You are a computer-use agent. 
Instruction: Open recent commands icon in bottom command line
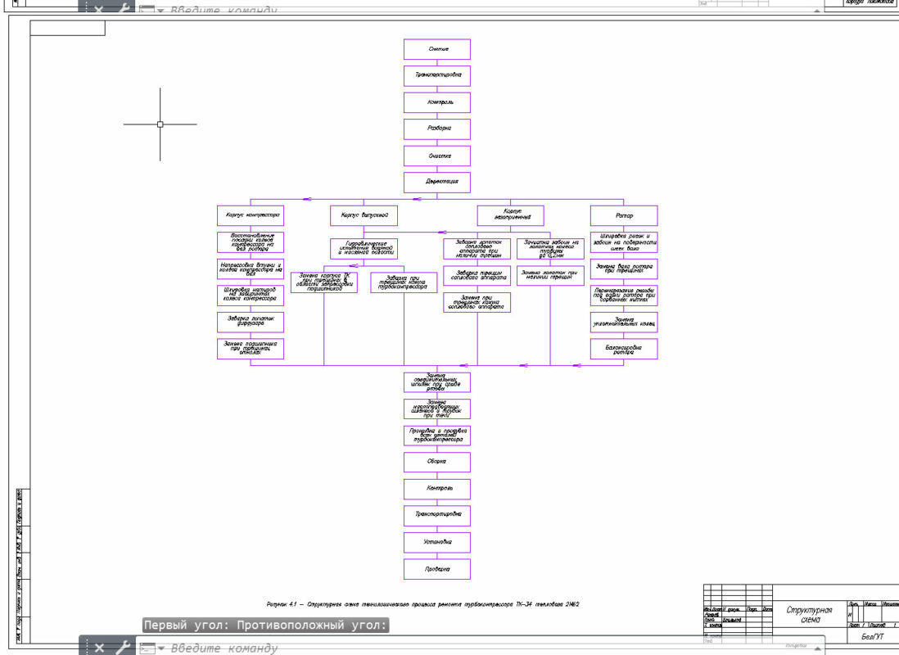(x=147, y=648)
